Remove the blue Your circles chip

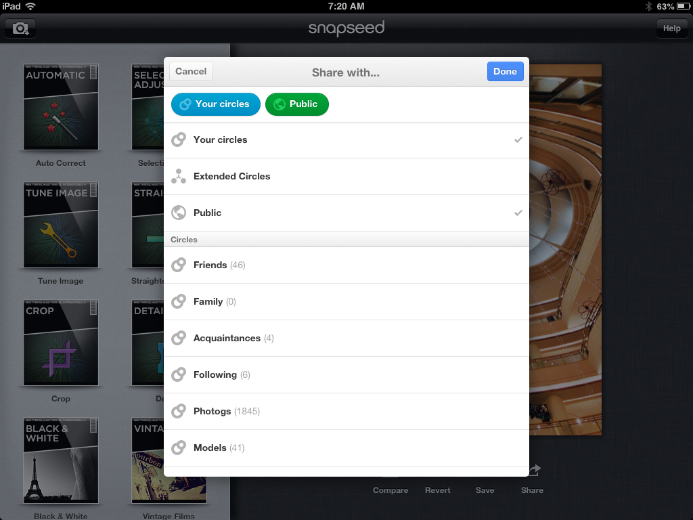(x=215, y=104)
